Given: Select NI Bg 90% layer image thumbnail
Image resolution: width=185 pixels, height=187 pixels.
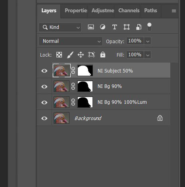Looking at the screenshot, I should (62, 86).
